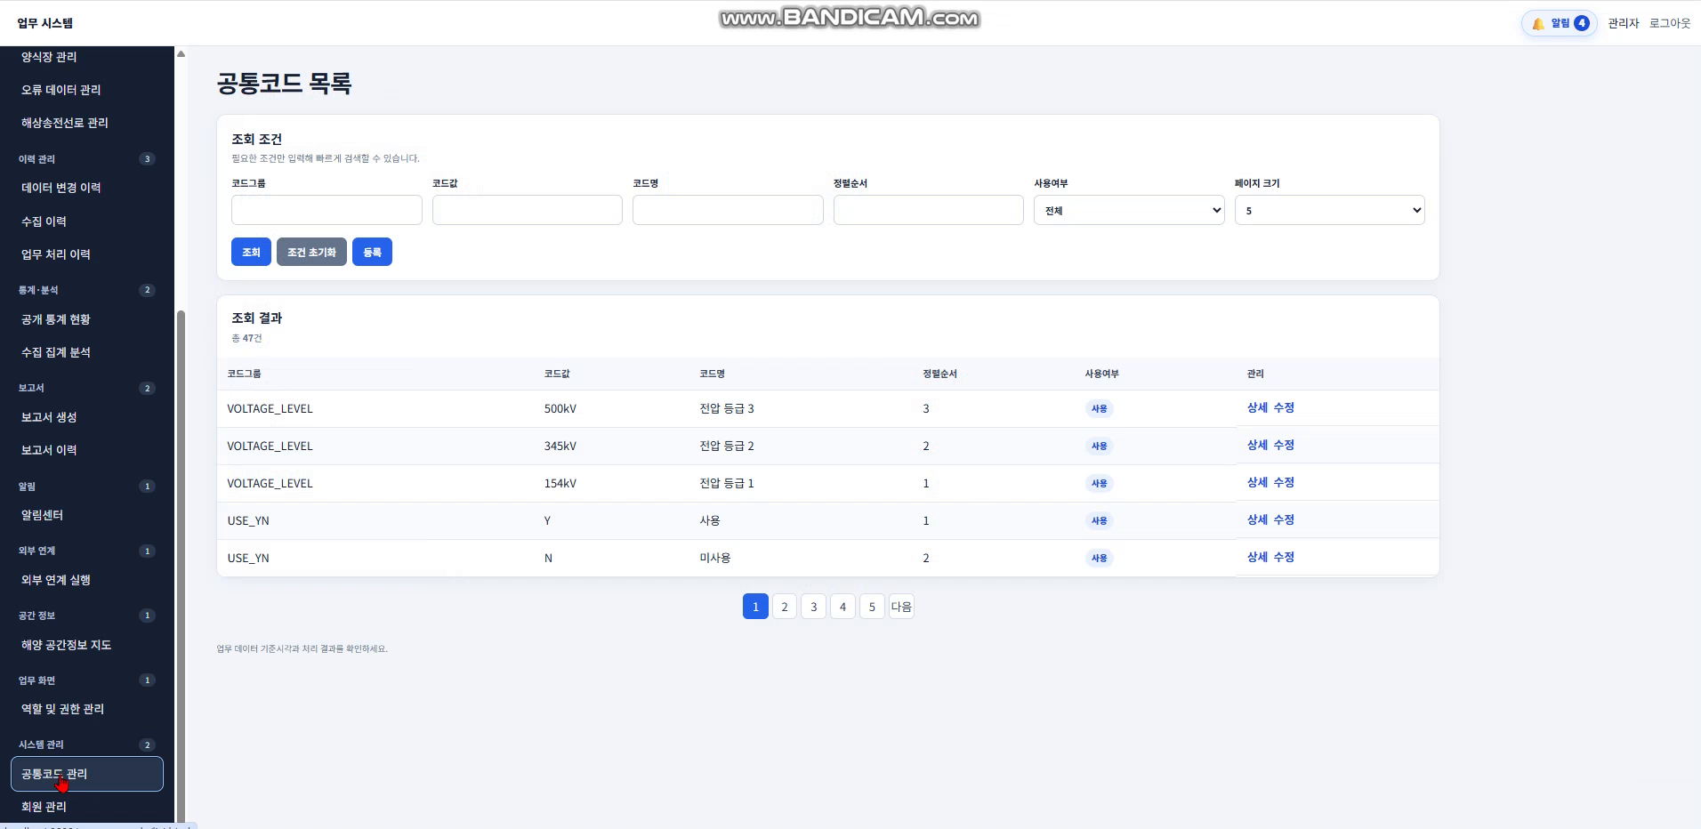The image size is (1701, 829).
Task: Click 수정 for the 미사용 row
Action: tap(1284, 557)
